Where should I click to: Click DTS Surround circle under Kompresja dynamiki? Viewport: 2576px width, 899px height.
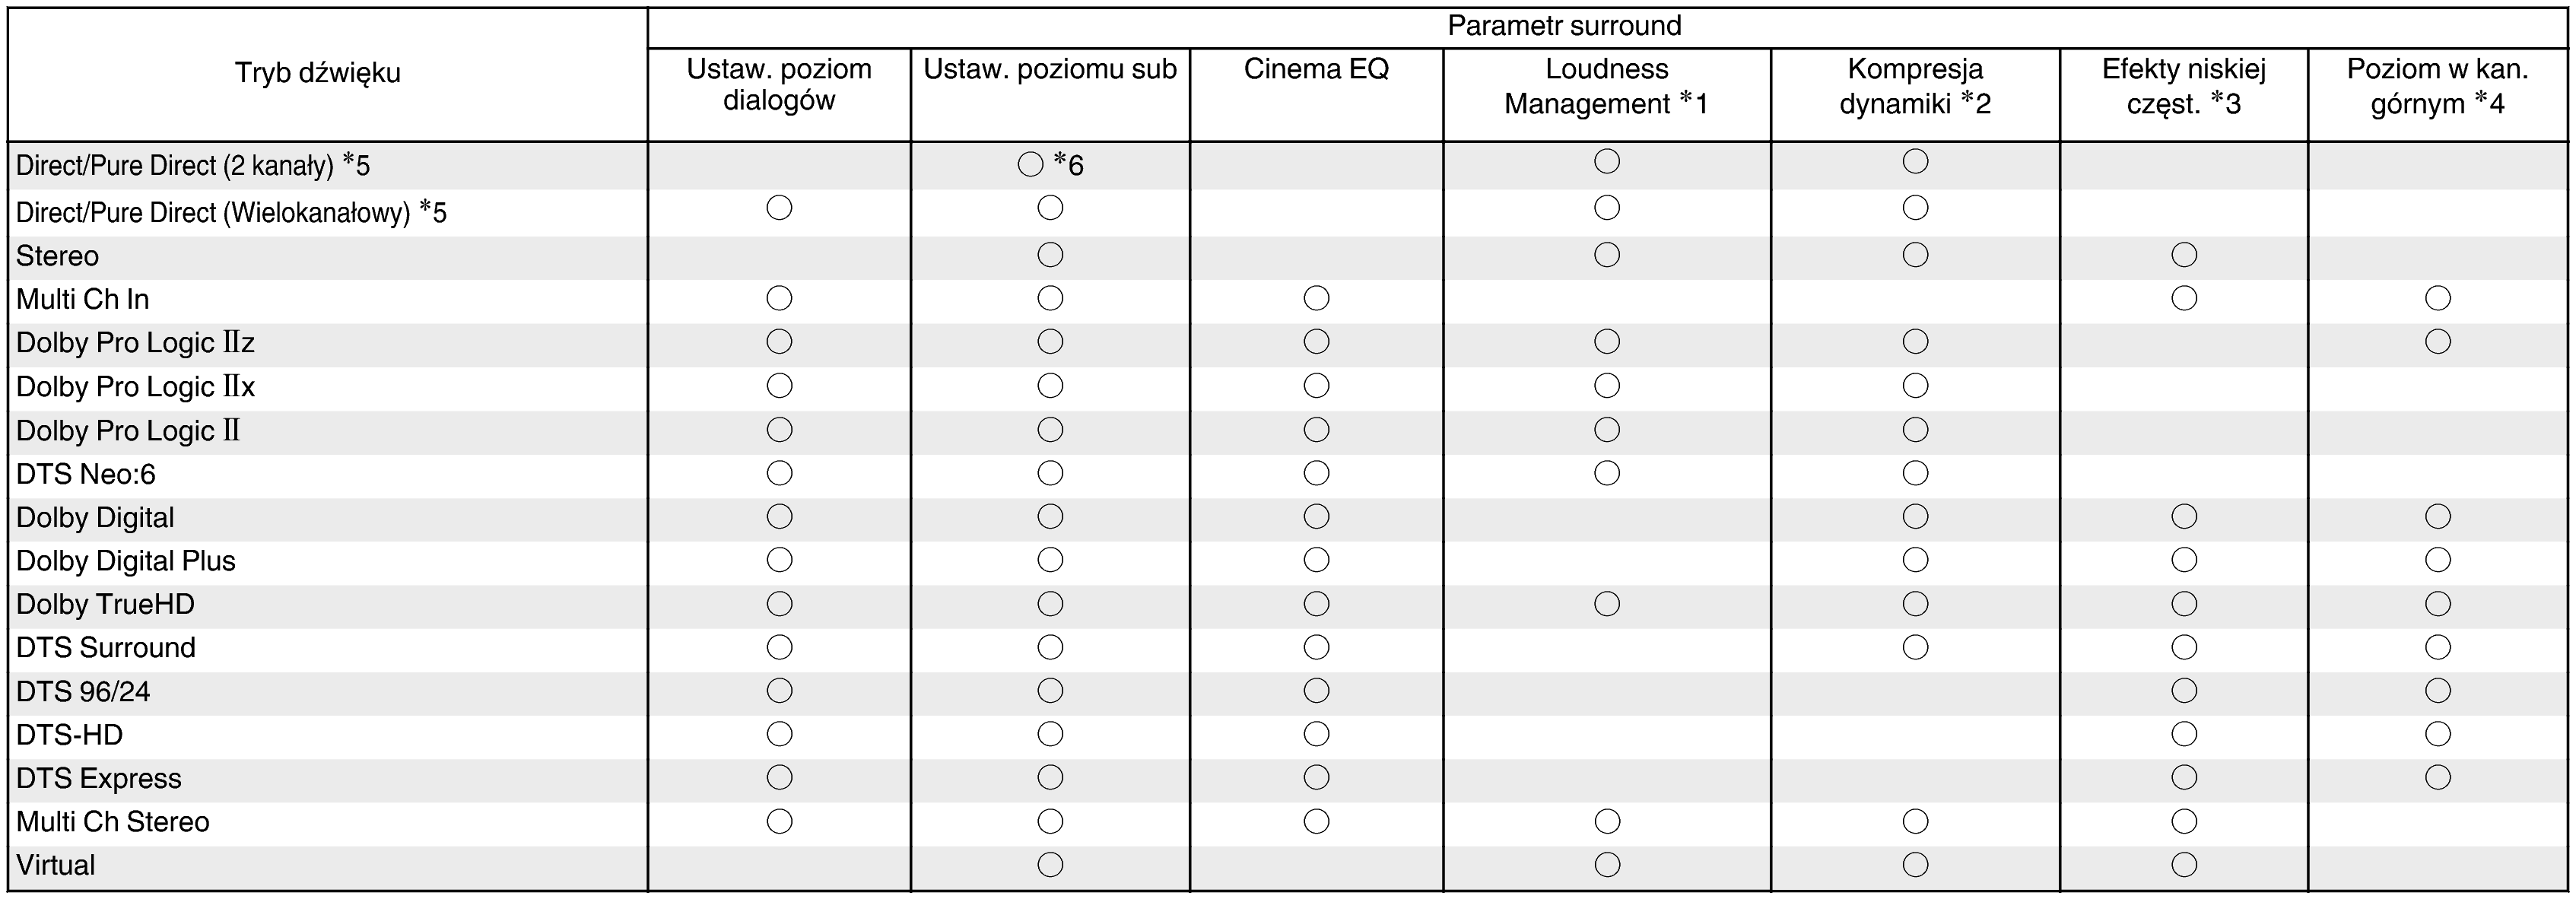click(1915, 648)
